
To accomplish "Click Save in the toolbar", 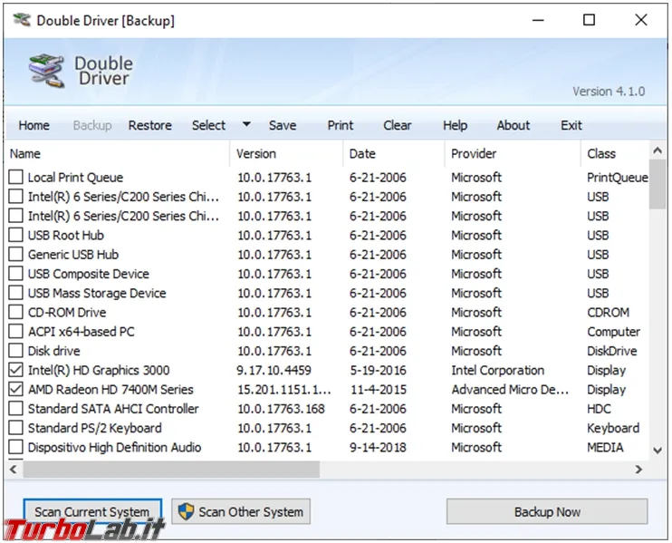I will pos(283,125).
